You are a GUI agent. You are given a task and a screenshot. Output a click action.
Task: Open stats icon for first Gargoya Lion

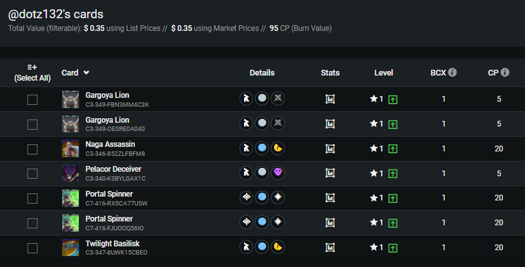coord(330,99)
